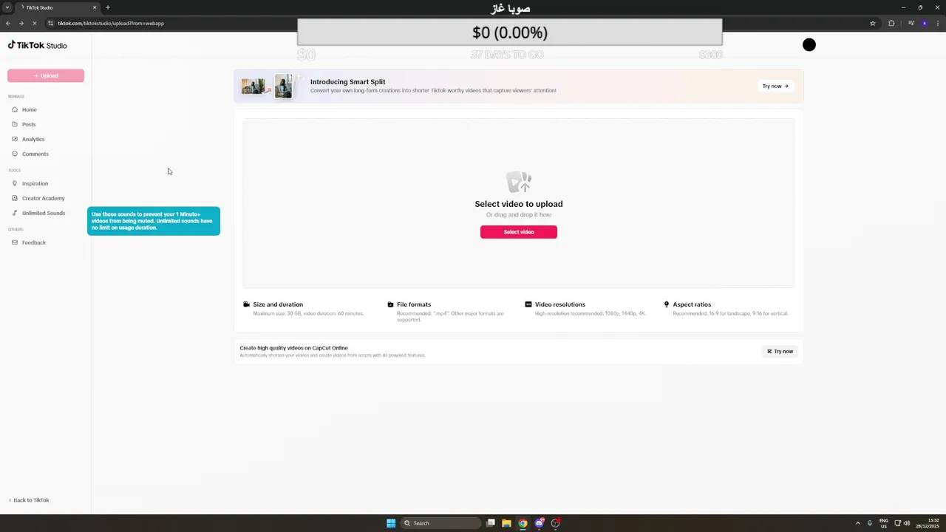
Task: Open the clock and date panel
Action: click(x=928, y=523)
